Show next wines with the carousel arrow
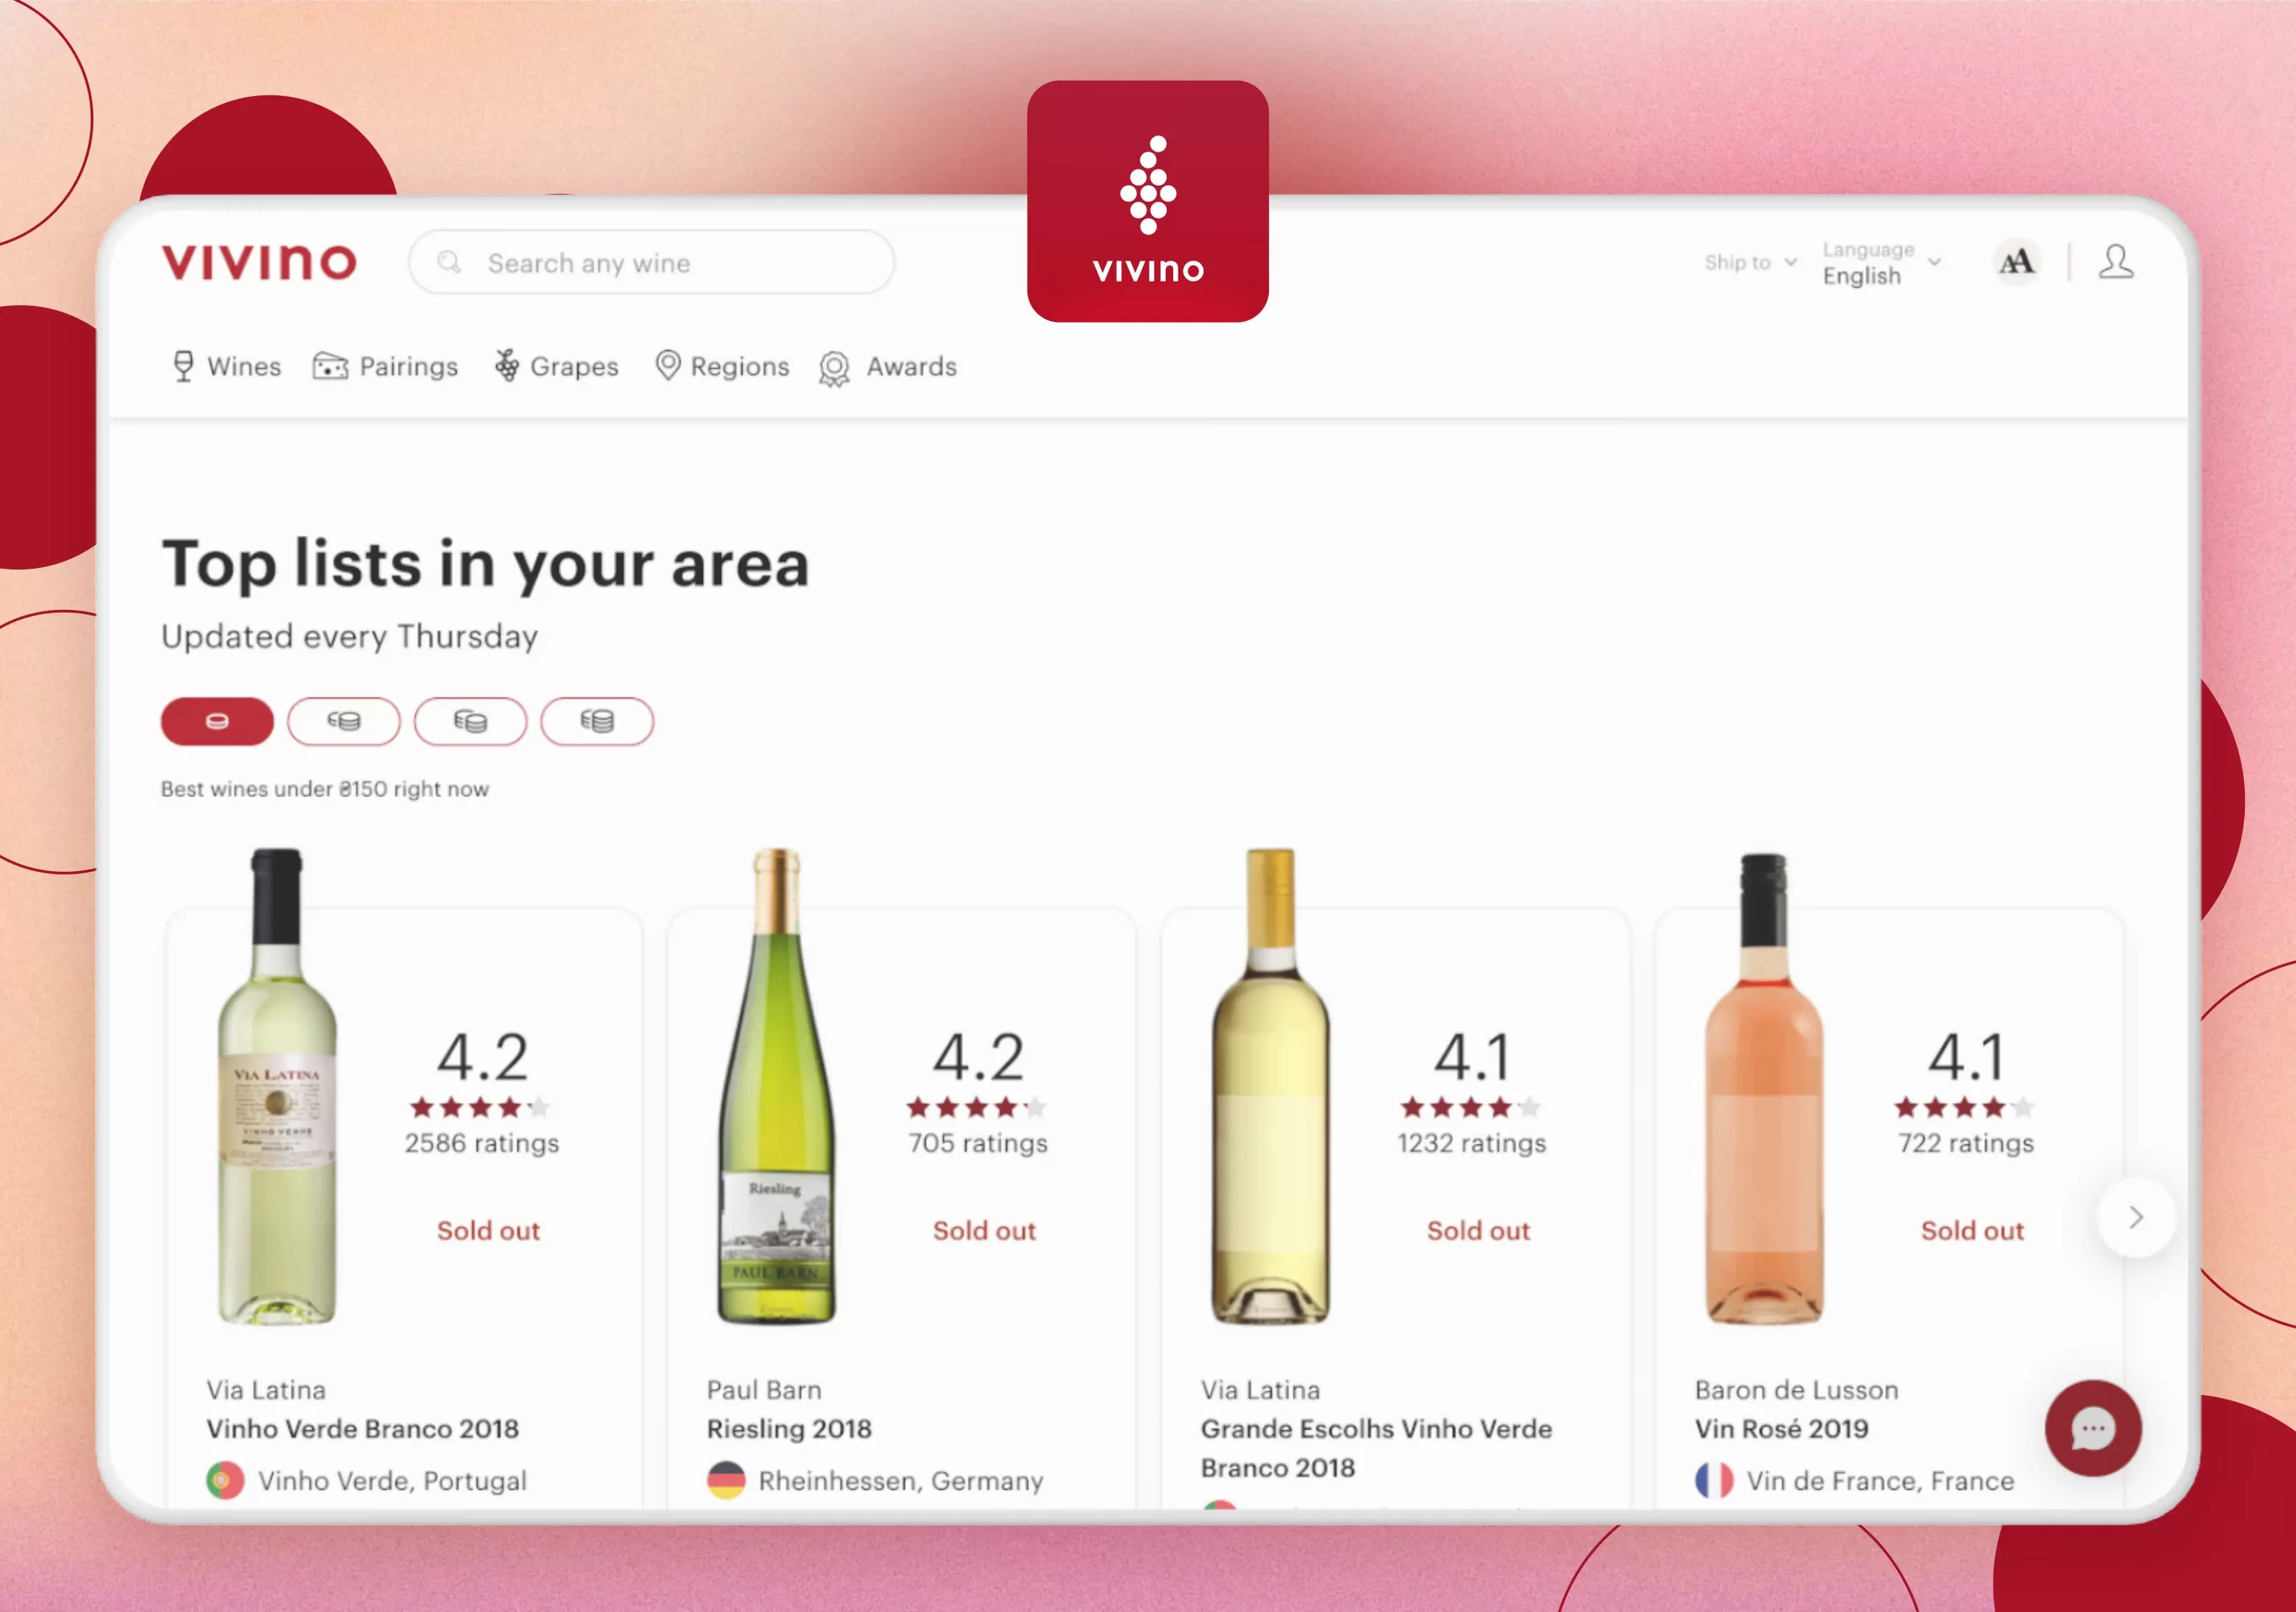2296x1612 pixels. (2136, 1217)
